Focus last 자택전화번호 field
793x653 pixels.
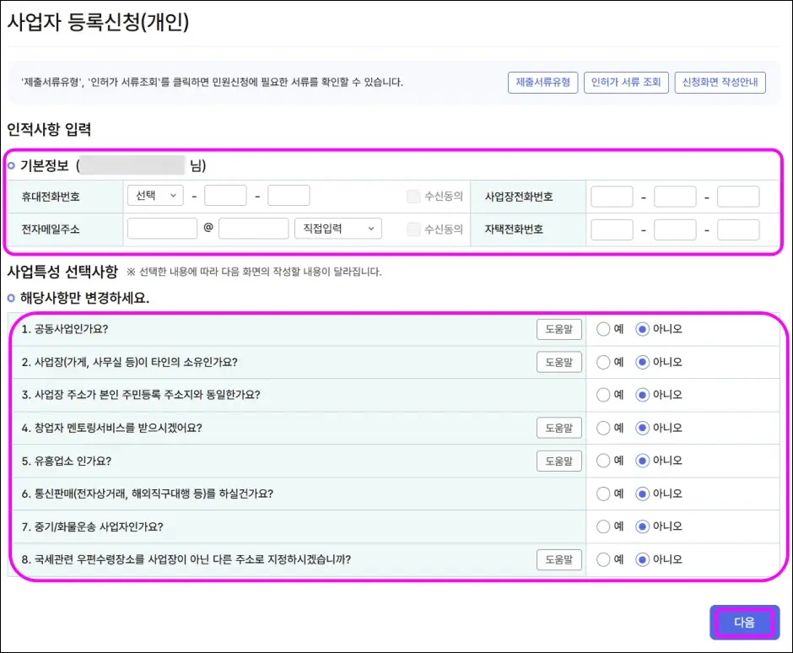(738, 229)
